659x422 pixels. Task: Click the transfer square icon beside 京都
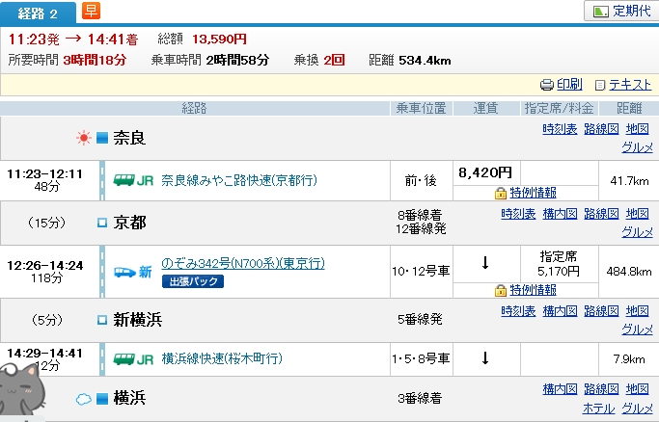click(x=102, y=223)
